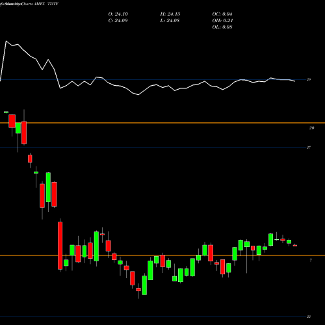The width and height of the screenshot is (325, 325).
Task: Select the high value "H: 24.15"
Action: point(170,14)
